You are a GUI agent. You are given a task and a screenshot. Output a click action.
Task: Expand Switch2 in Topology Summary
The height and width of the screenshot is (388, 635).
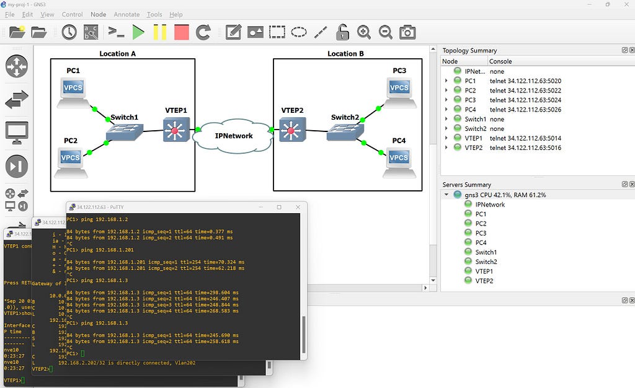coord(446,129)
